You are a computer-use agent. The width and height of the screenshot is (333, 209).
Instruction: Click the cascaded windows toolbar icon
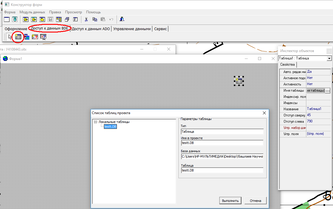pos(67,20)
